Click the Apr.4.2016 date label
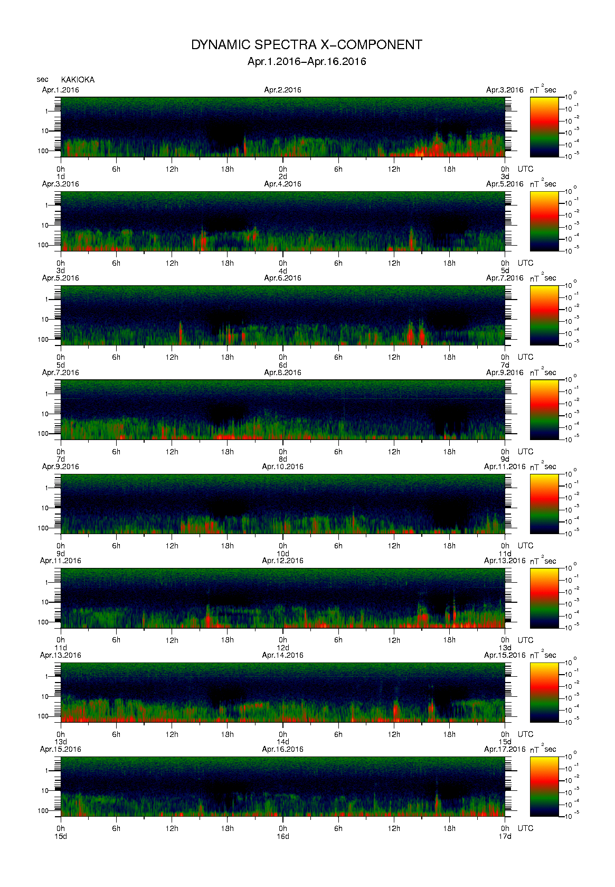The width and height of the screenshot is (615, 887). point(283,184)
